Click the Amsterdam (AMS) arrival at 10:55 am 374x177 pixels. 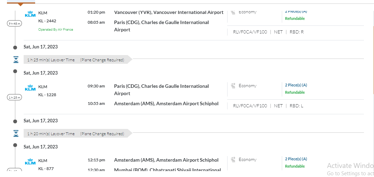pos(166,103)
